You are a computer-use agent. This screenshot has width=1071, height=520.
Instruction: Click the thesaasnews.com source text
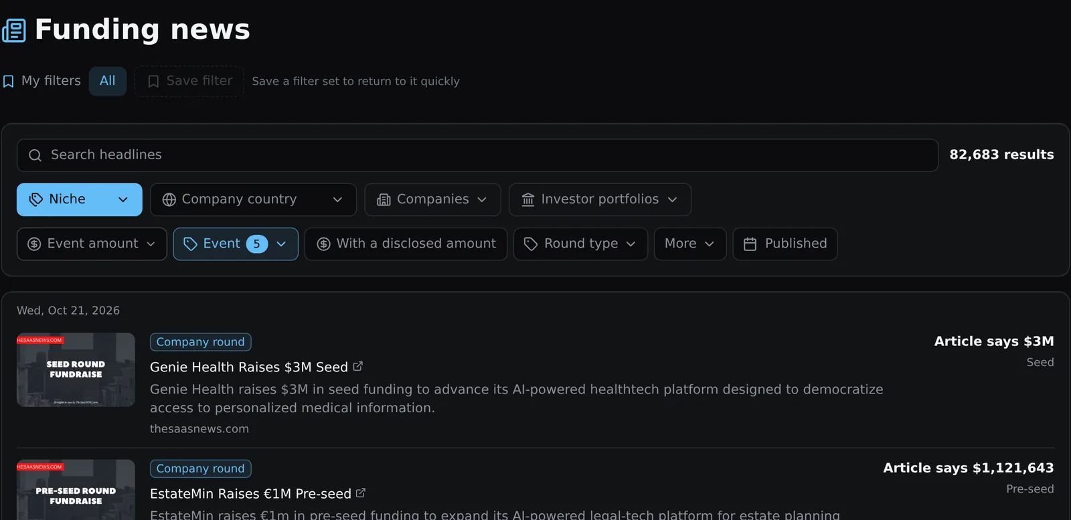point(199,428)
